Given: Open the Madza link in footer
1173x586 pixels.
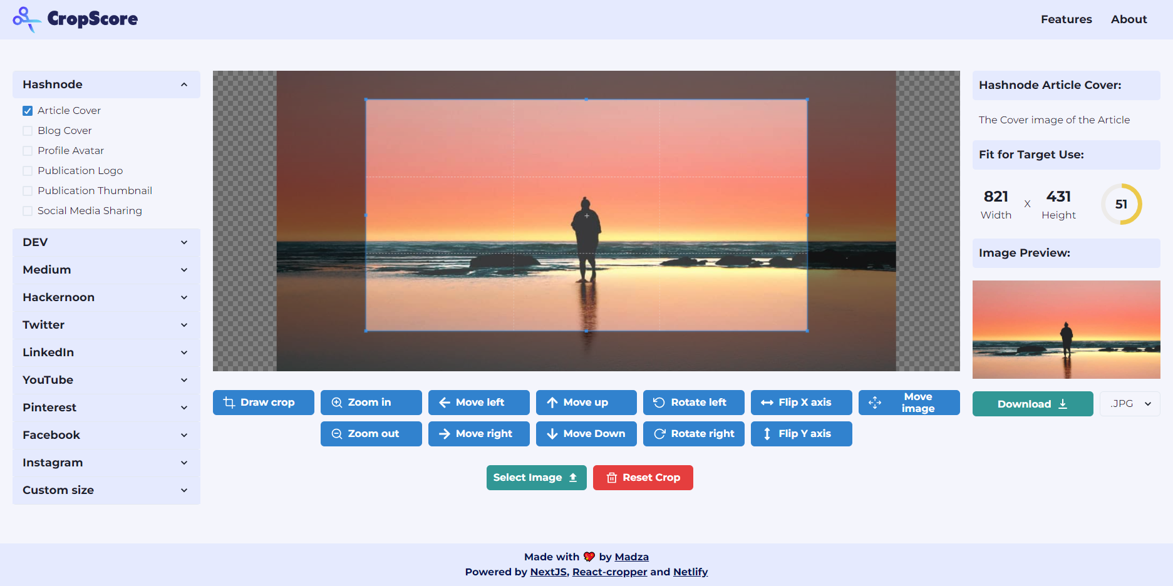Looking at the screenshot, I should click(631, 557).
